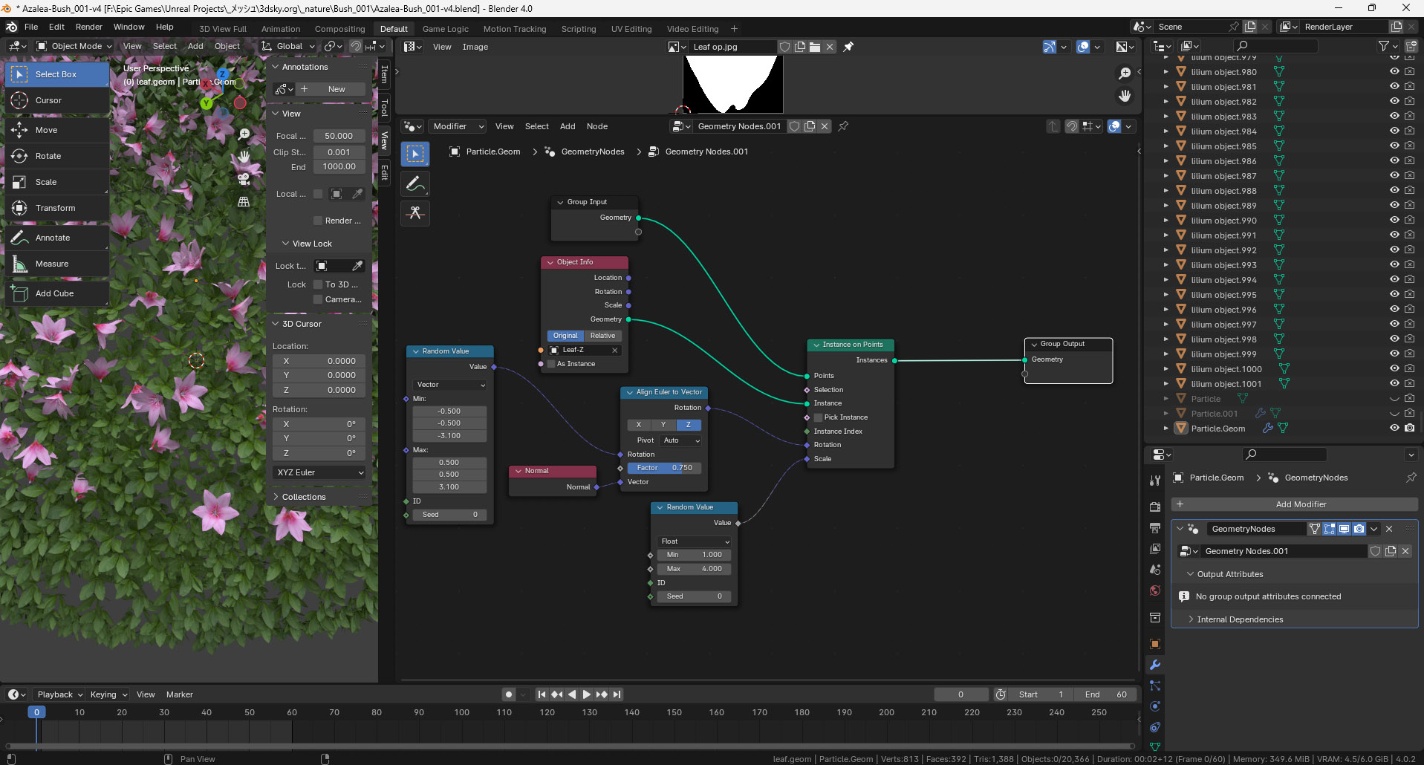Toggle the As Instance checkbox
Screen dimensions: 1424x765
point(551,364)
